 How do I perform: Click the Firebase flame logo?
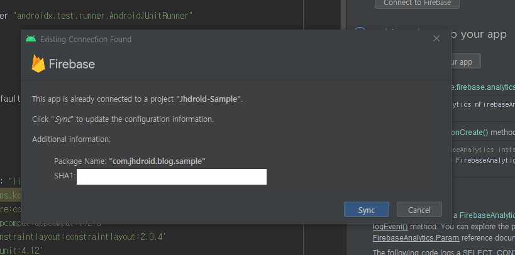click(x=38, y=63)
